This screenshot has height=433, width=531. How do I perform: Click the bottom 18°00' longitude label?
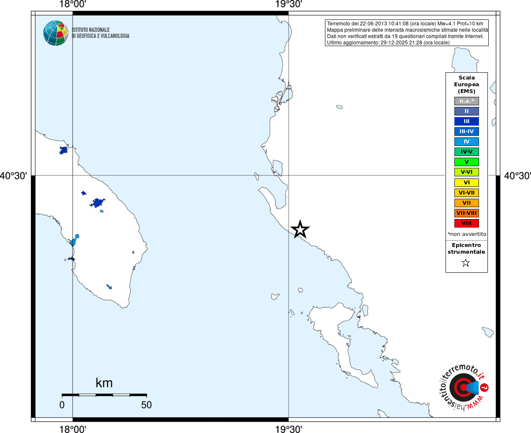73,429
